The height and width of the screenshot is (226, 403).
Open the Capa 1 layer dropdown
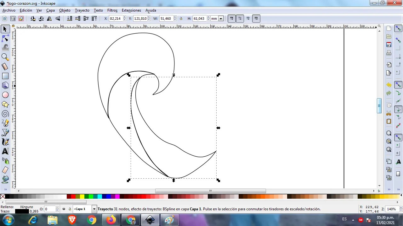[x=94, y=209]
